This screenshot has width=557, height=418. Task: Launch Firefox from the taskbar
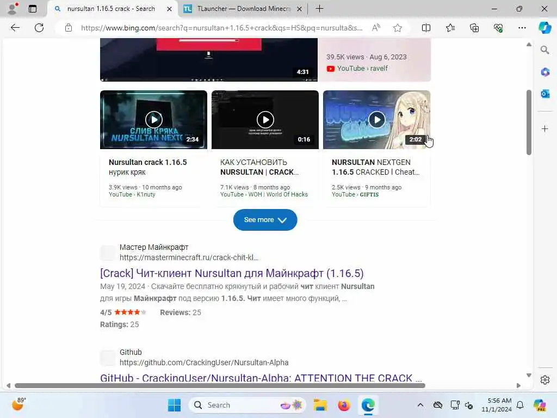pos(344,405)
